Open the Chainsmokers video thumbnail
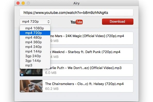The image size is (153, 102). click(31, 86)
